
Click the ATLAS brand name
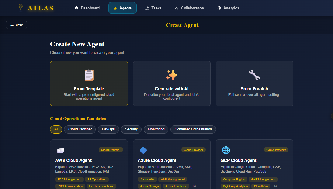pyautogui.click(x=40, y=8)
